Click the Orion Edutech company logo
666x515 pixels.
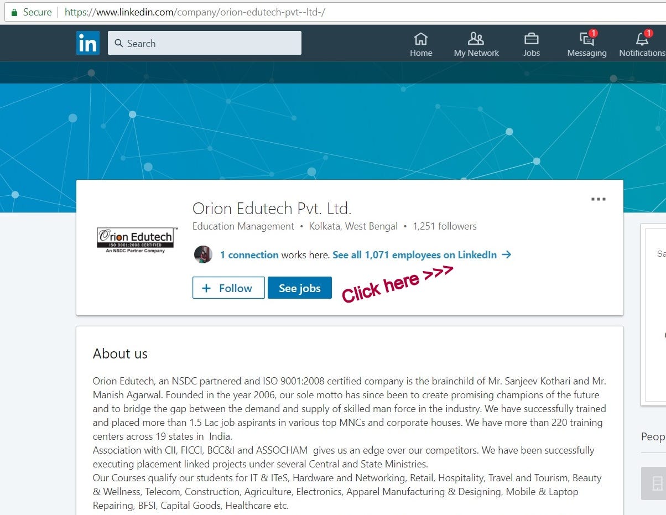pos(137,240)
